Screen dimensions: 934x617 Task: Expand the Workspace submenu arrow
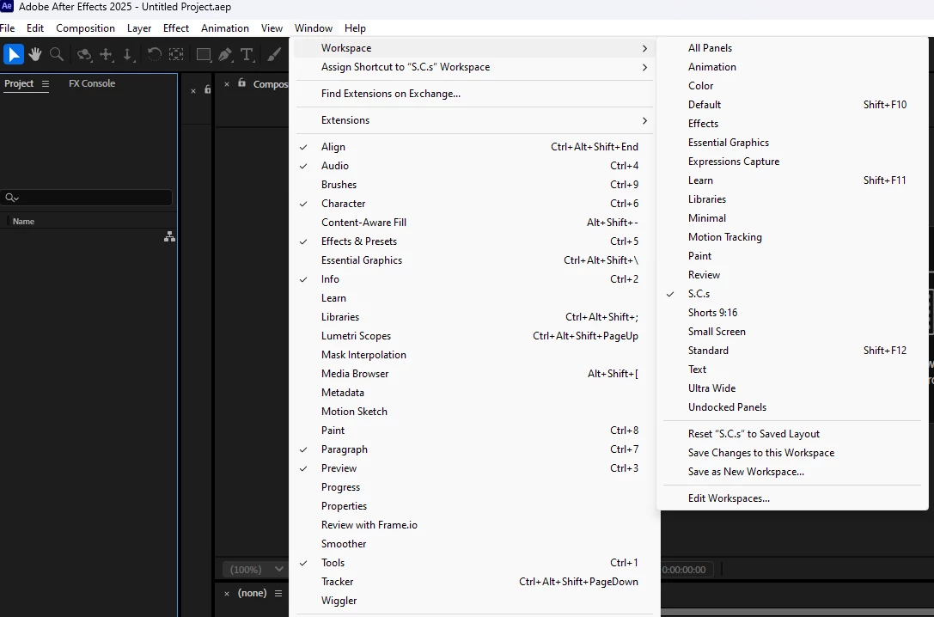tap(644, 48)
